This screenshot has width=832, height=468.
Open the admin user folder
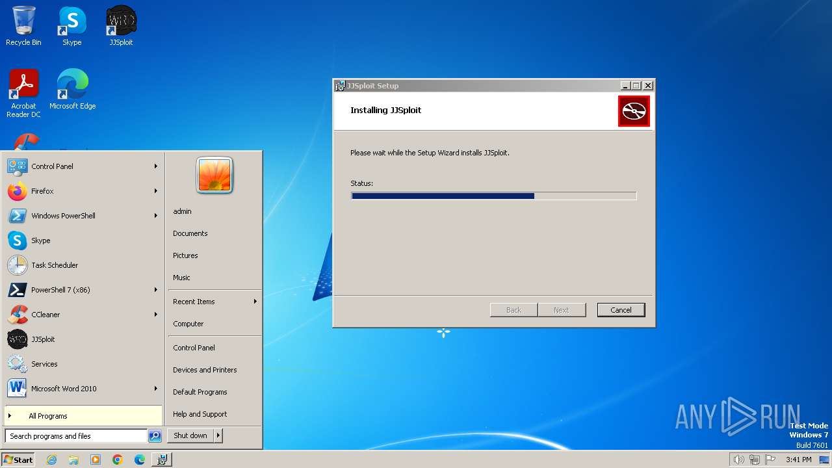pyautogui.click(x=182, y=211)
